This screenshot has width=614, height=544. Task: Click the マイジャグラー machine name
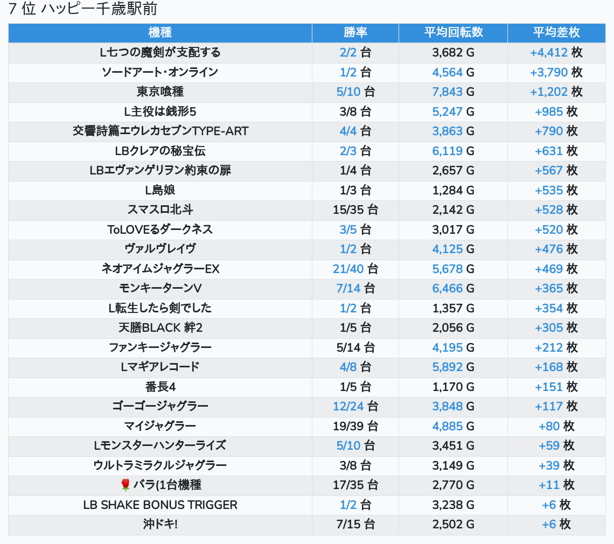click(x=160, y=426)
